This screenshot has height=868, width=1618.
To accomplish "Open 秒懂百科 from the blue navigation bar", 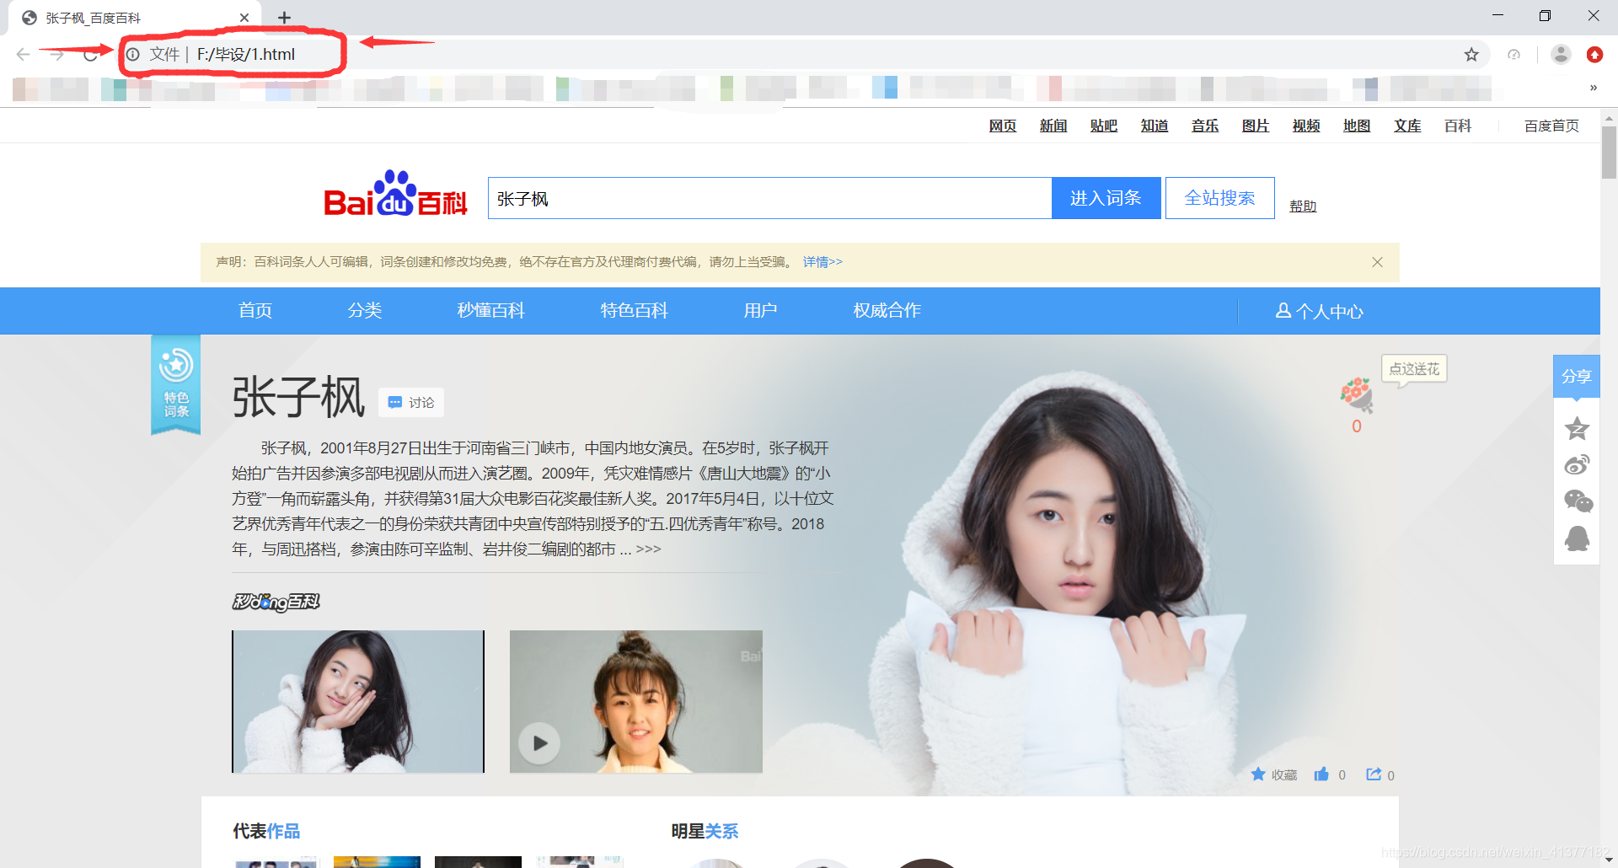I will [490, 310].
